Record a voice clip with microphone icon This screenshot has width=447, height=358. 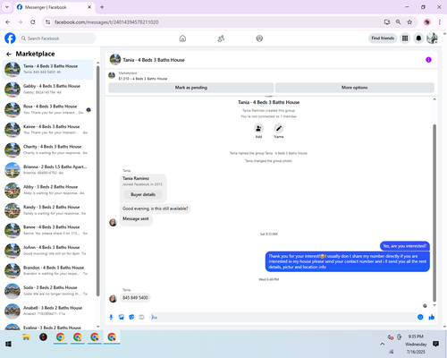[111, 317]
